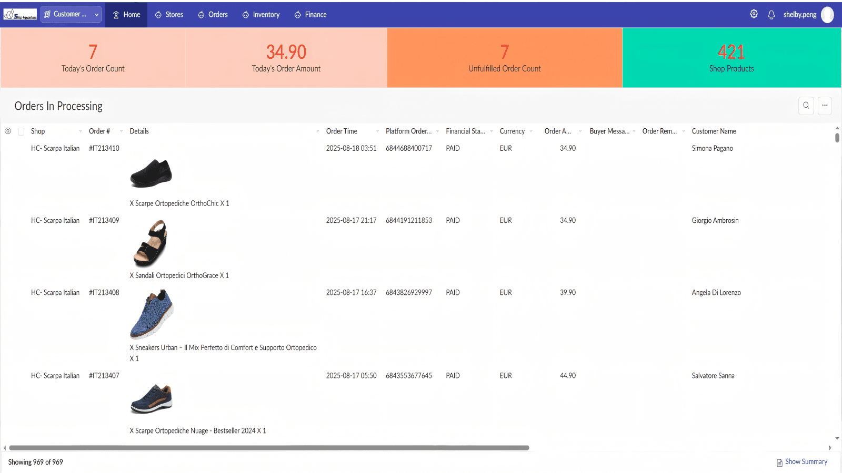Screen dimensions: 842x473
Task: Open the settings gear icon
Action: pos(754,14)
